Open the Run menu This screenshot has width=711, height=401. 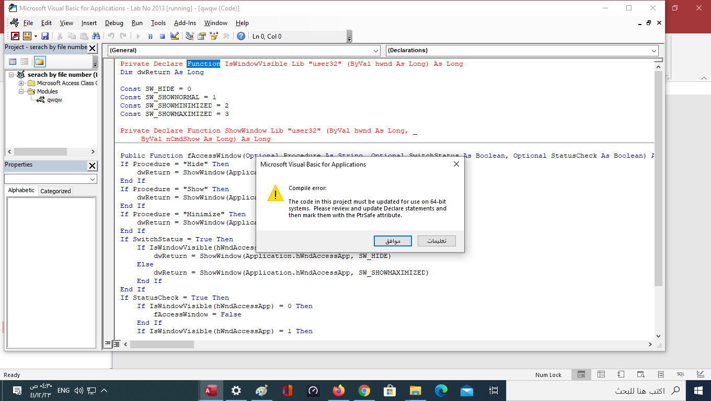point(137,23)
